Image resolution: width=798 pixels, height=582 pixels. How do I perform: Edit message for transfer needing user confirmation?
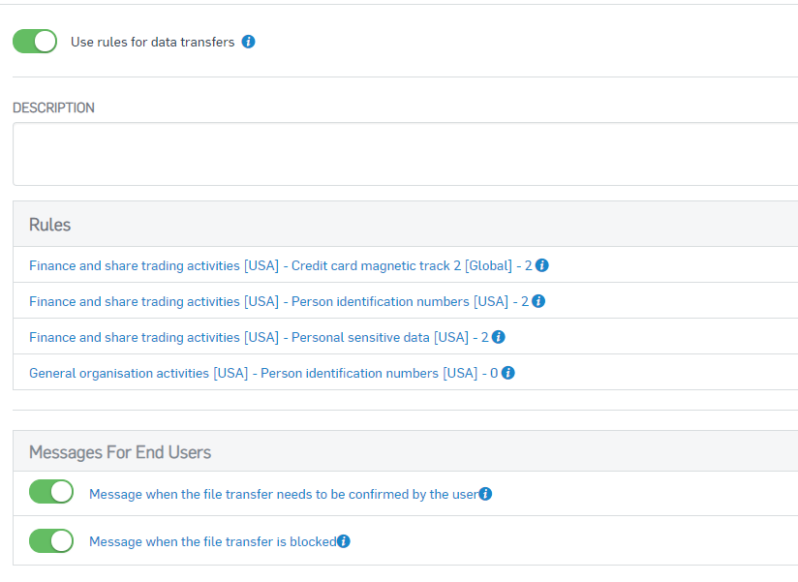tap(284, 494)
